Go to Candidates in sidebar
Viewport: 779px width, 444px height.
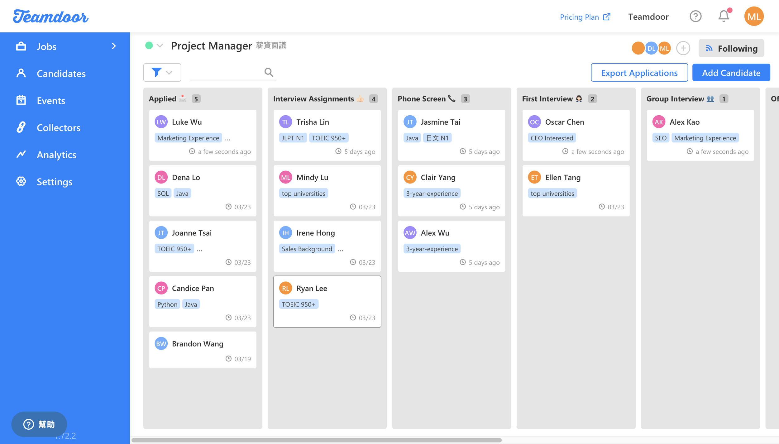61,74
